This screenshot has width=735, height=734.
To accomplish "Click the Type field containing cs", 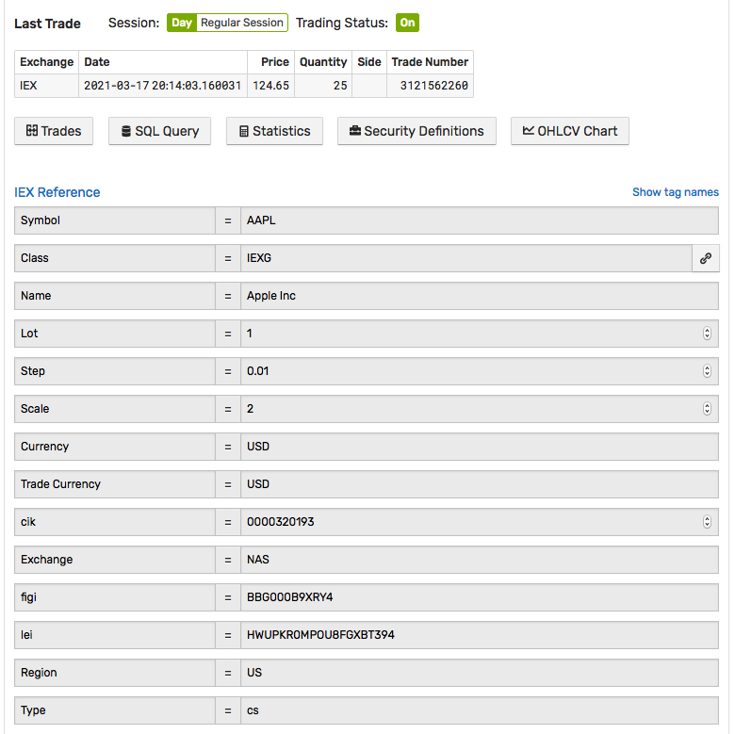I will [x=480, y=710].
